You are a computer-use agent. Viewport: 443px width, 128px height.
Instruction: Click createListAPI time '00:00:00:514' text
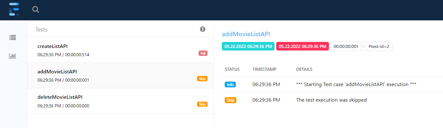[77, 55]
